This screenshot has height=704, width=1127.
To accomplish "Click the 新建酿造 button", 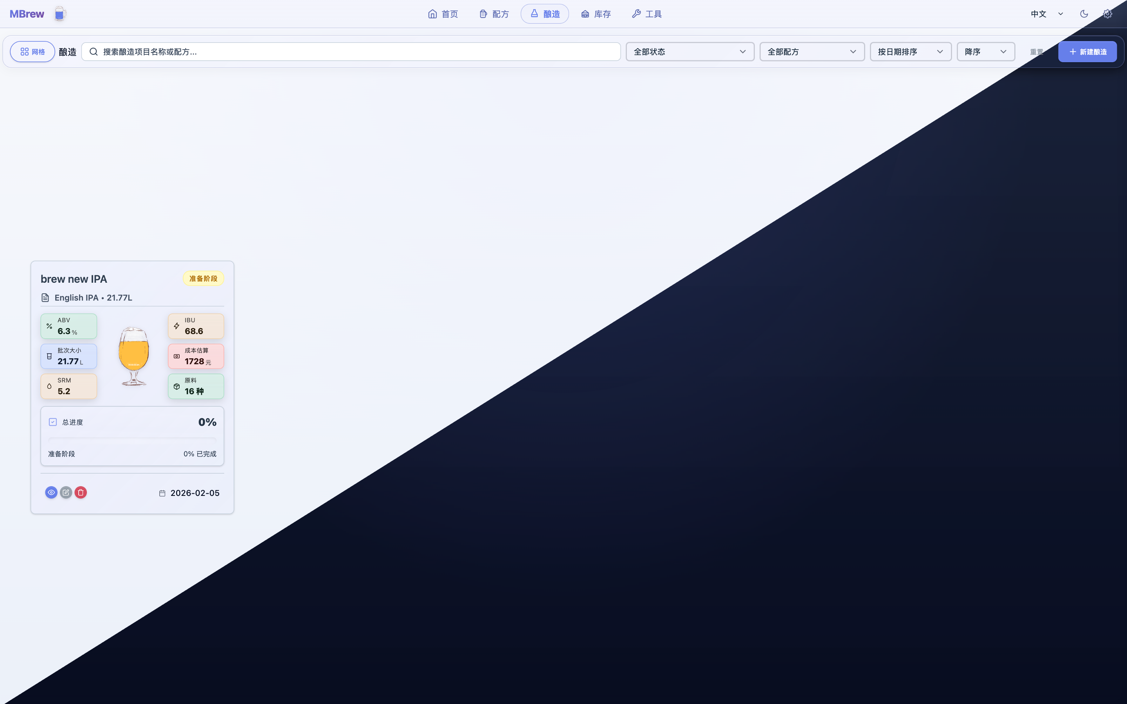I will pos(1087,52).
